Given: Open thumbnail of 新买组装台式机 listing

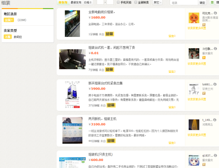Looking at the screenshot, I should click(x=72, y=95).
